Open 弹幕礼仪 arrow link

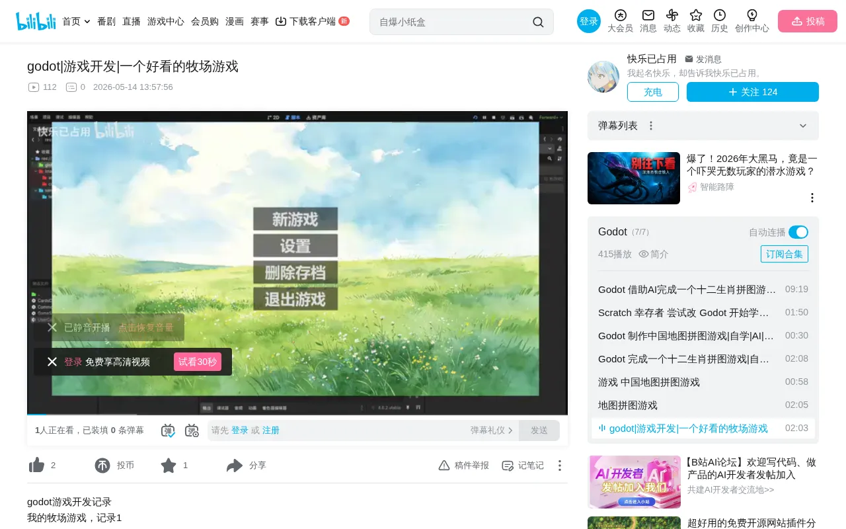pos(492,430)
